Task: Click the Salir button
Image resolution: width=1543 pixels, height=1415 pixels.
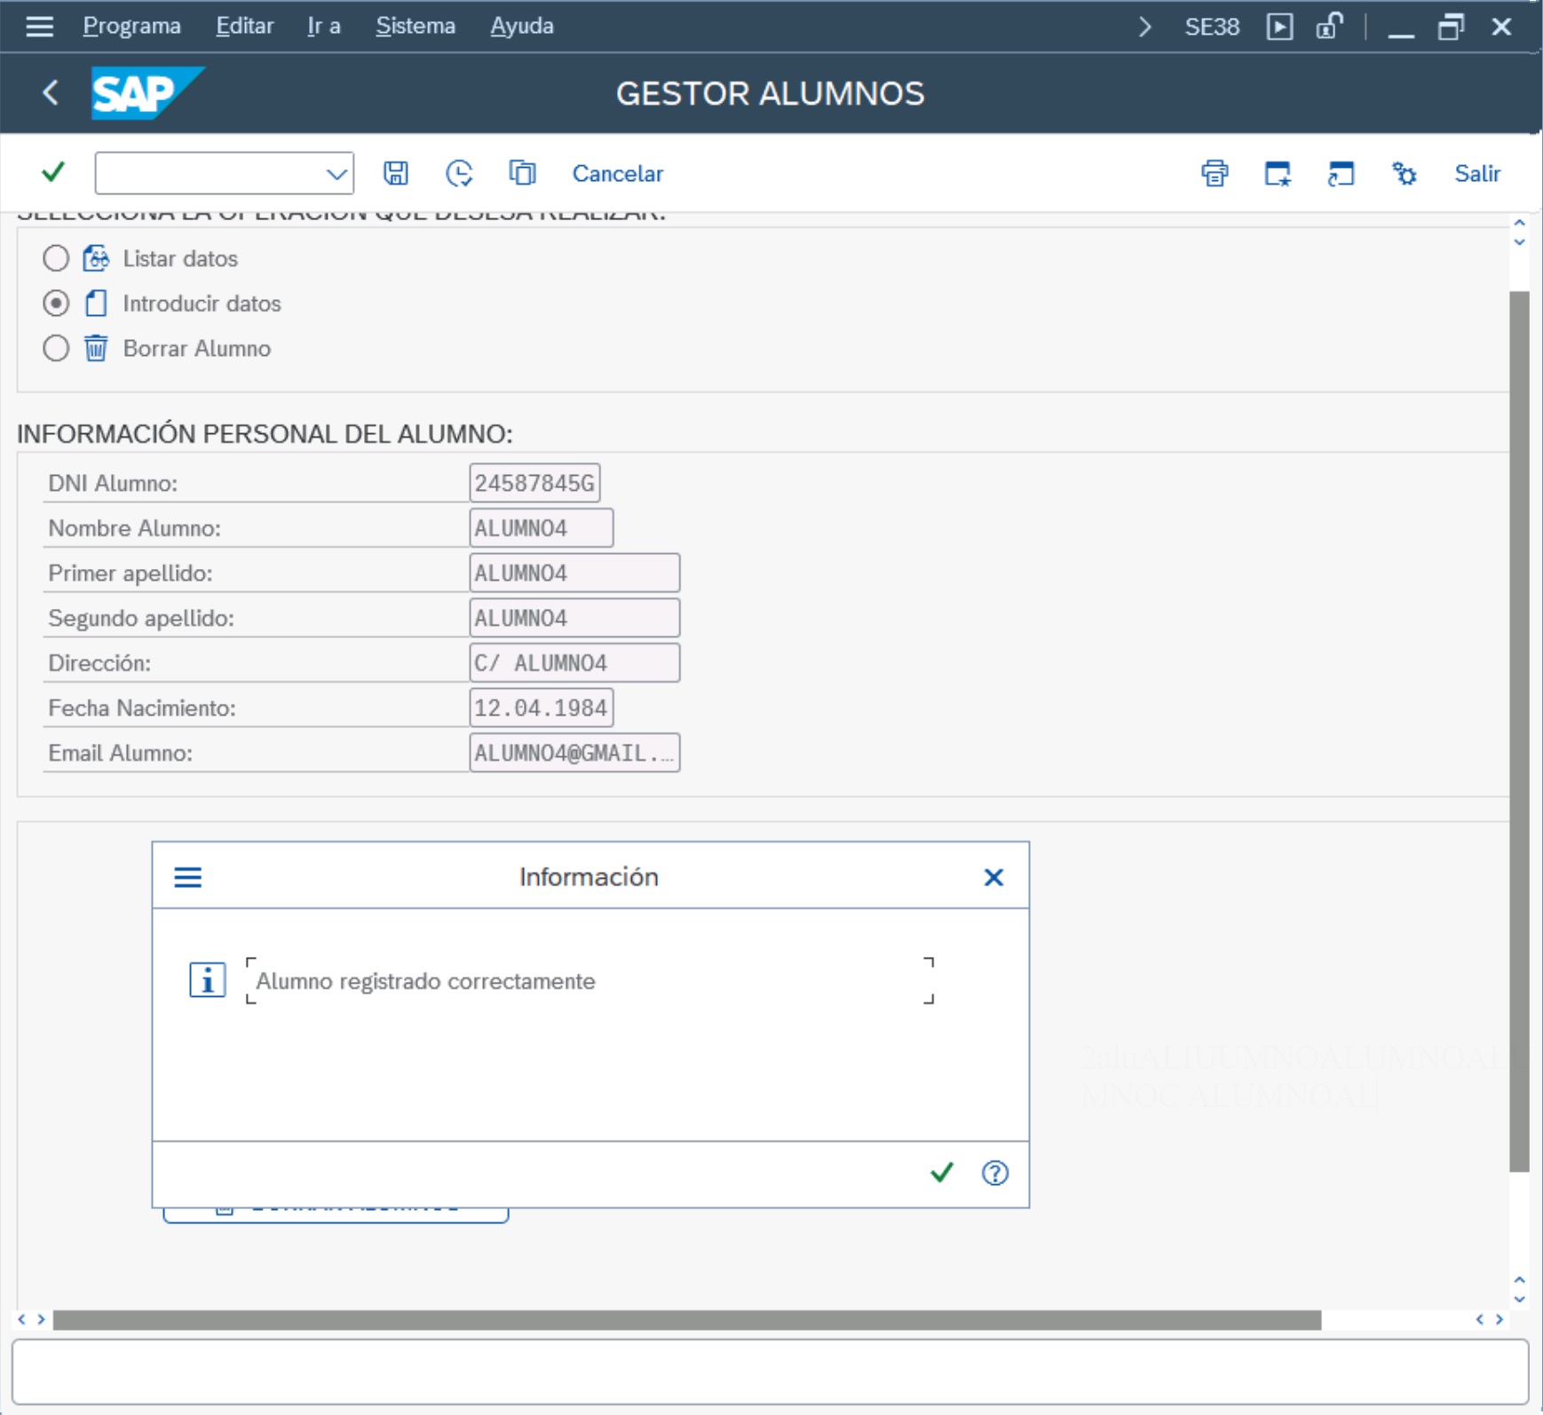Action: [1477, 173]
